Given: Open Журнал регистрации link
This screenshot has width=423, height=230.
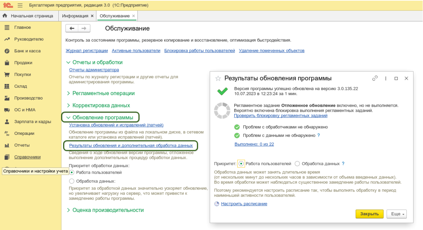Looking at the screenshot, I should tap(87, 51).
